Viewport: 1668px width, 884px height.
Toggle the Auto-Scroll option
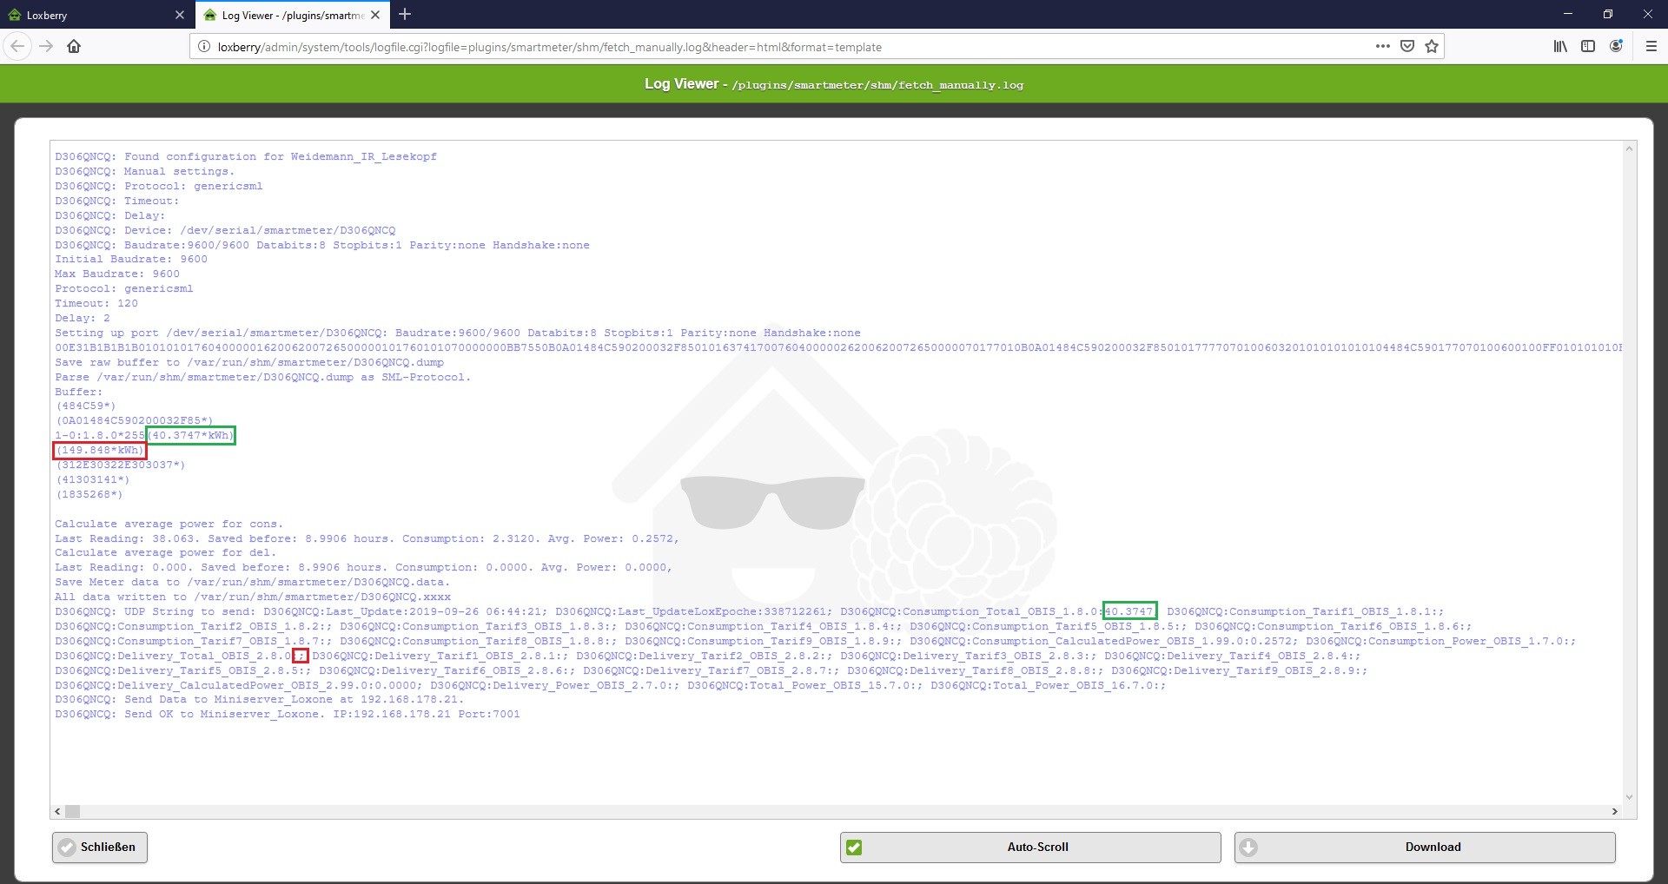1030,848
